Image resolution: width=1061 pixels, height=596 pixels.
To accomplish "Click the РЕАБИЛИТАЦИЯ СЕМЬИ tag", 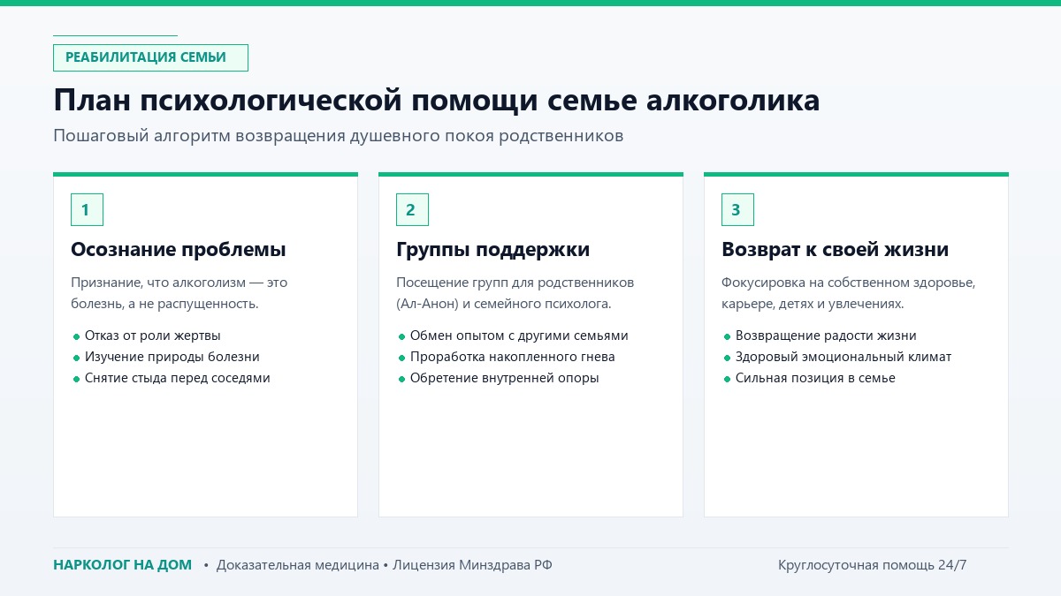I will point(150,57).
